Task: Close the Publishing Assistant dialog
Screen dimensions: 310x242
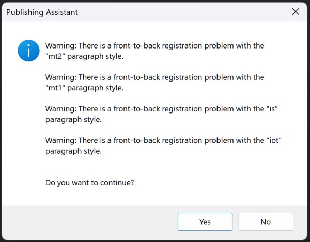Action: coord(296,12)
